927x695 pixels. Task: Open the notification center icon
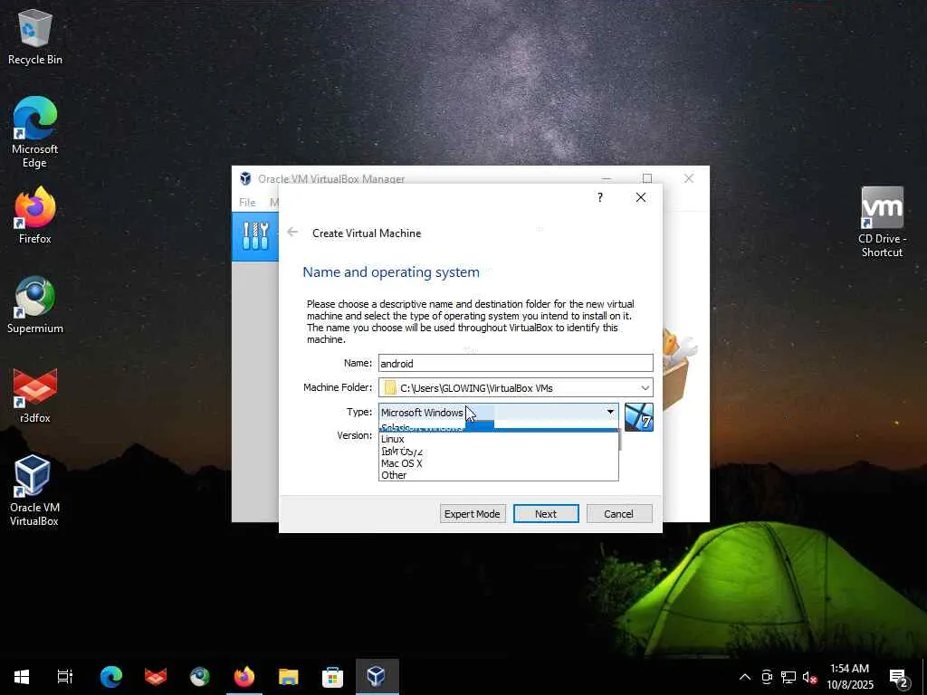(x=899, y=677)
